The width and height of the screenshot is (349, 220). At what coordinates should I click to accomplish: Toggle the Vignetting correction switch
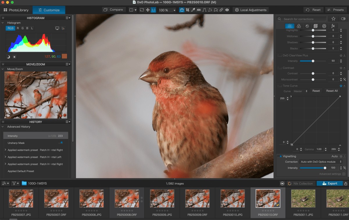[x=280, y=156]
